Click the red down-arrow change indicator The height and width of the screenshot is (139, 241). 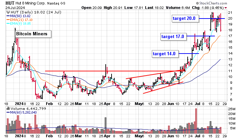point(226,8)
